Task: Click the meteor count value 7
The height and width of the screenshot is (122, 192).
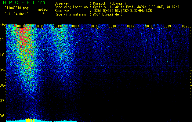Action: 43,14
